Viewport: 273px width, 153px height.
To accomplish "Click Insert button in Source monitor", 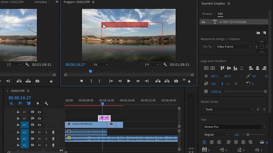I will click(x=19, y=81).
